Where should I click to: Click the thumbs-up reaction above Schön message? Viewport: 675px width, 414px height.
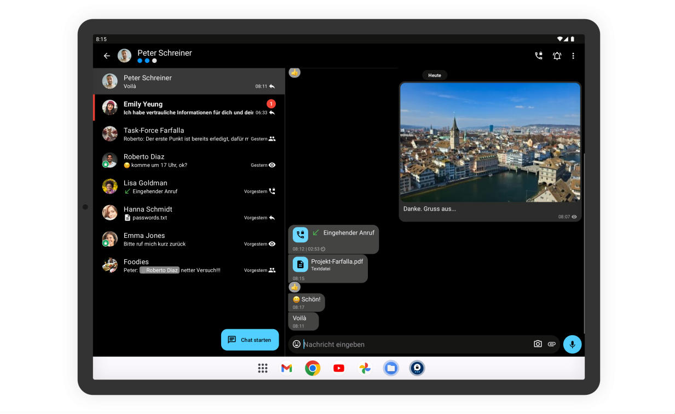click(295, 287)
